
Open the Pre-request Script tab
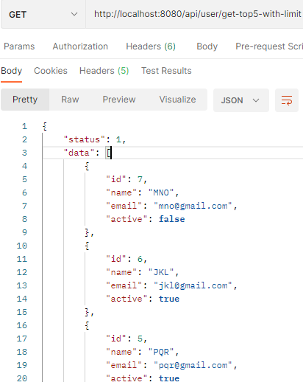coord(269,46)
